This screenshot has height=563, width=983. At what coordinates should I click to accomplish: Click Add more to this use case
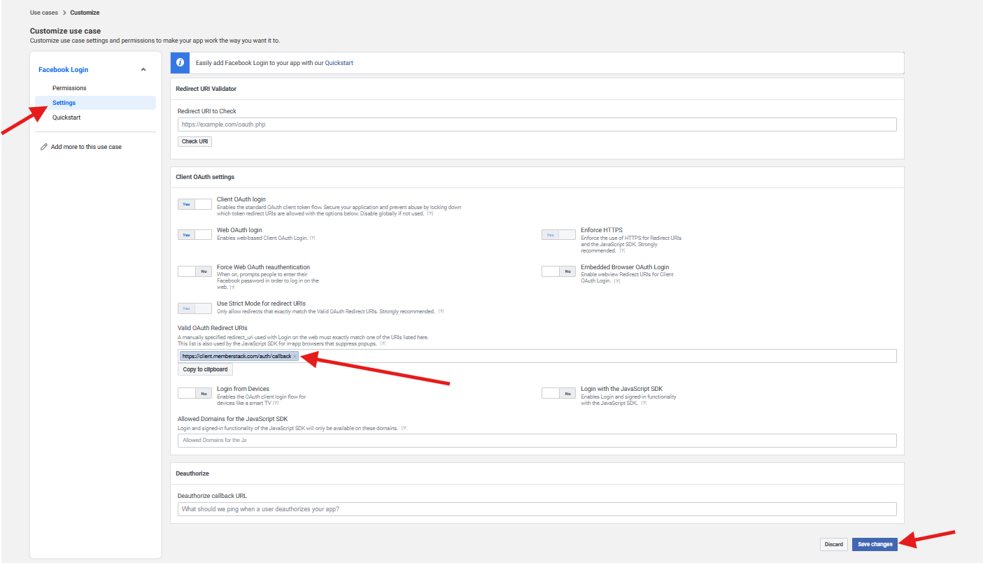point(86,147)
